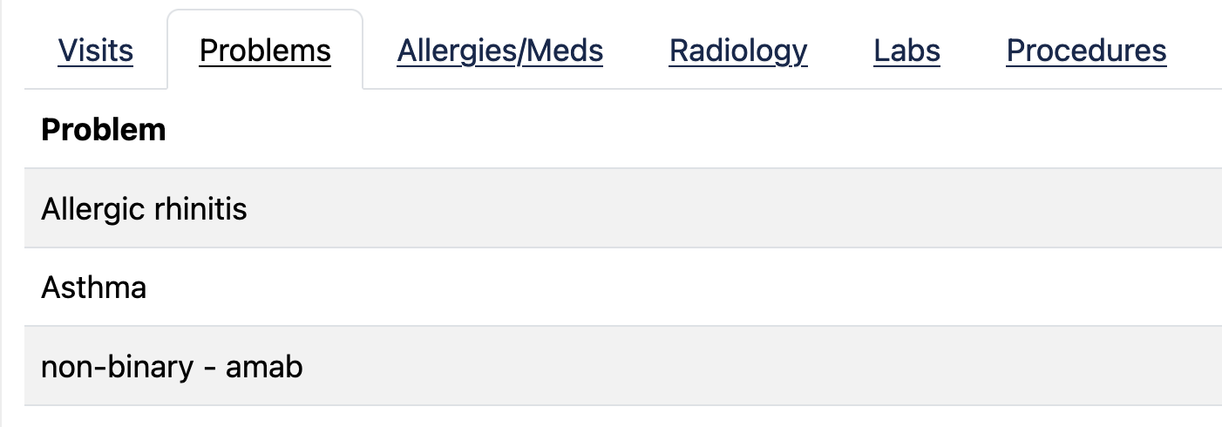Select the Allergic rhinitis row
This screenshot has height=427, width=1222.
point(610,209)
